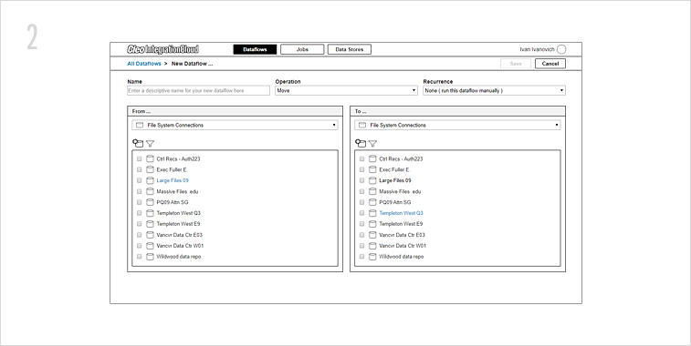Image resolution: width=691 pixels, height=346 pixels.
Task: Click folder icon in To File System Connections dropdown
Action: (362, 126)
